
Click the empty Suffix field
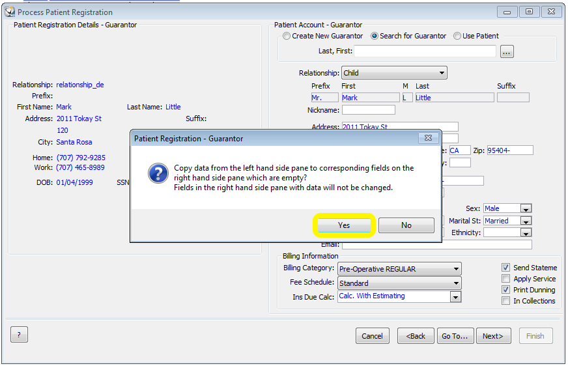pos(513,98)
